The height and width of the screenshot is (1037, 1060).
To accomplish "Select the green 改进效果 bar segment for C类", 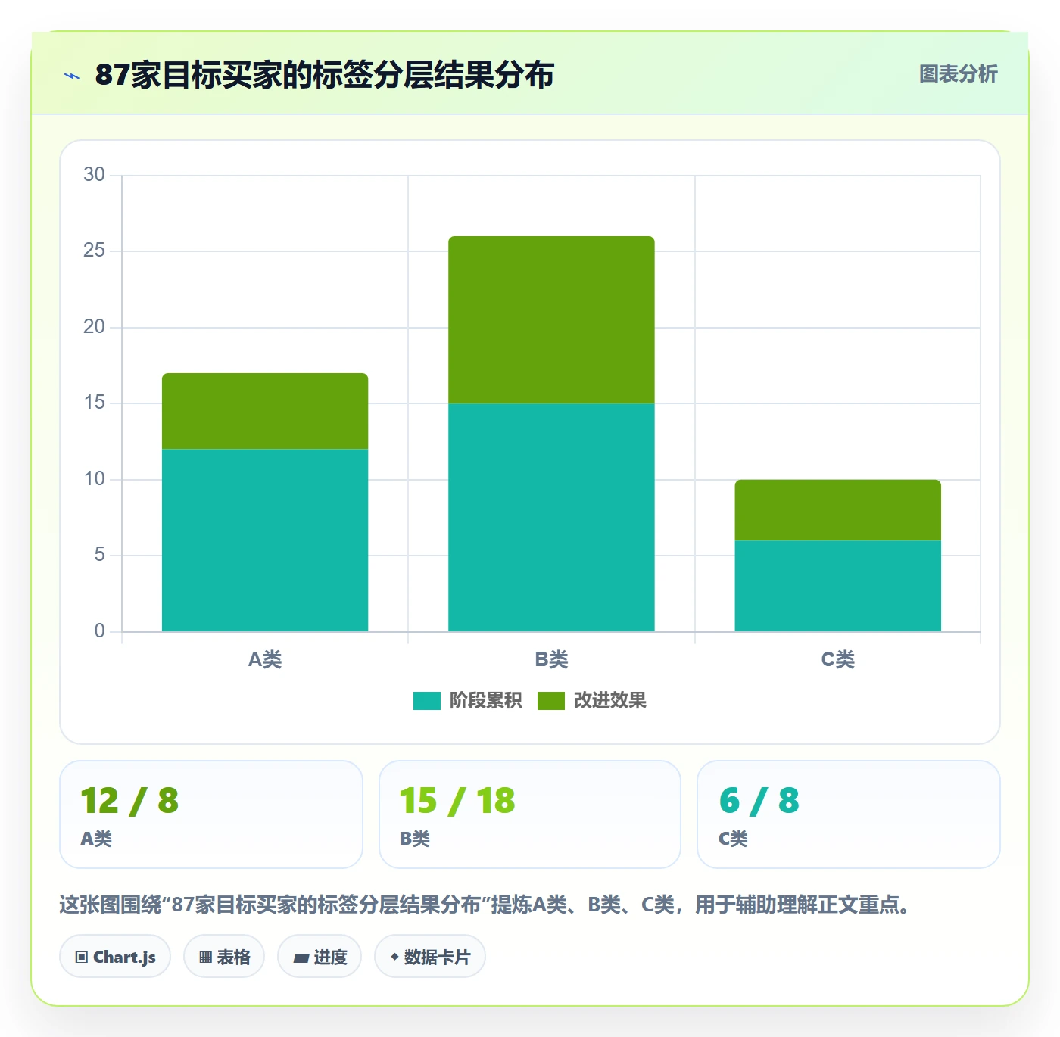I will point(837,510).
